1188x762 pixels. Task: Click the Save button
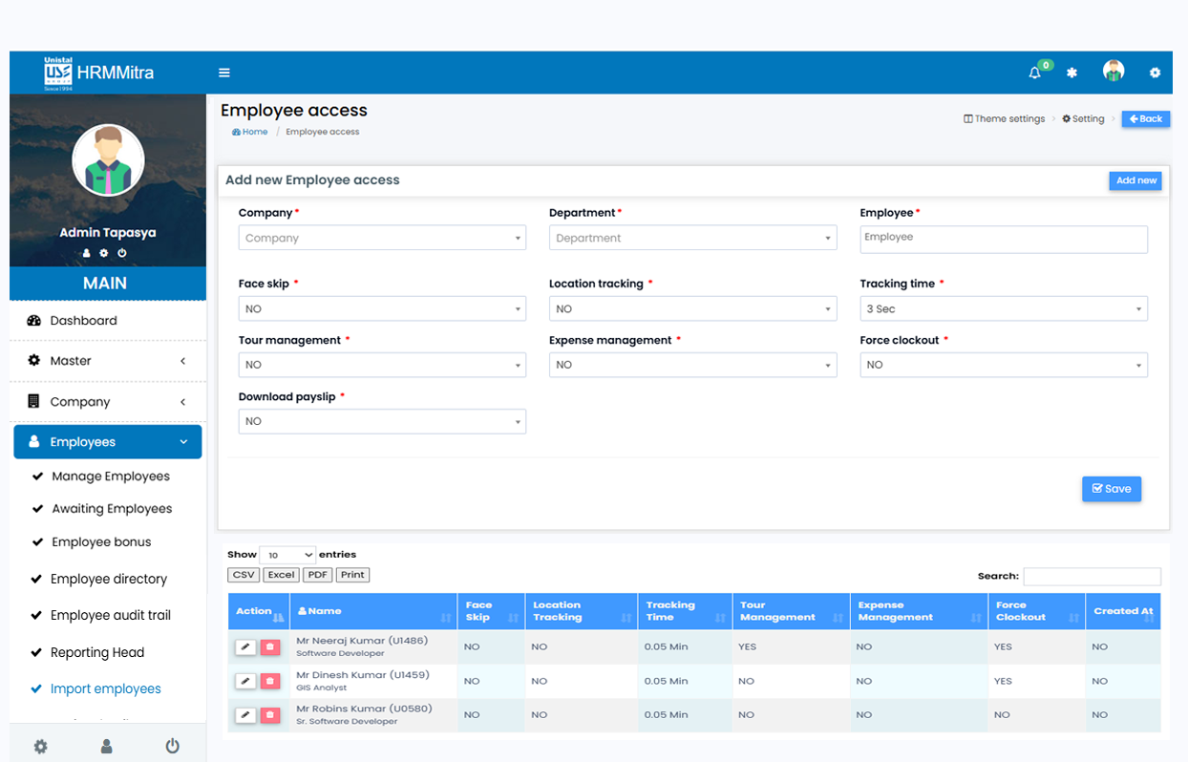(x=1111, y=489)
